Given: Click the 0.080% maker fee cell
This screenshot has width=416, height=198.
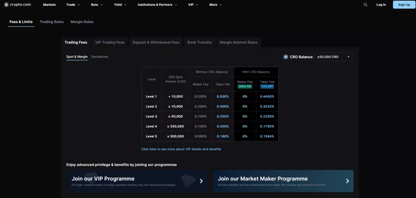Looking at the screenshot, I should (x=201, y=136).
